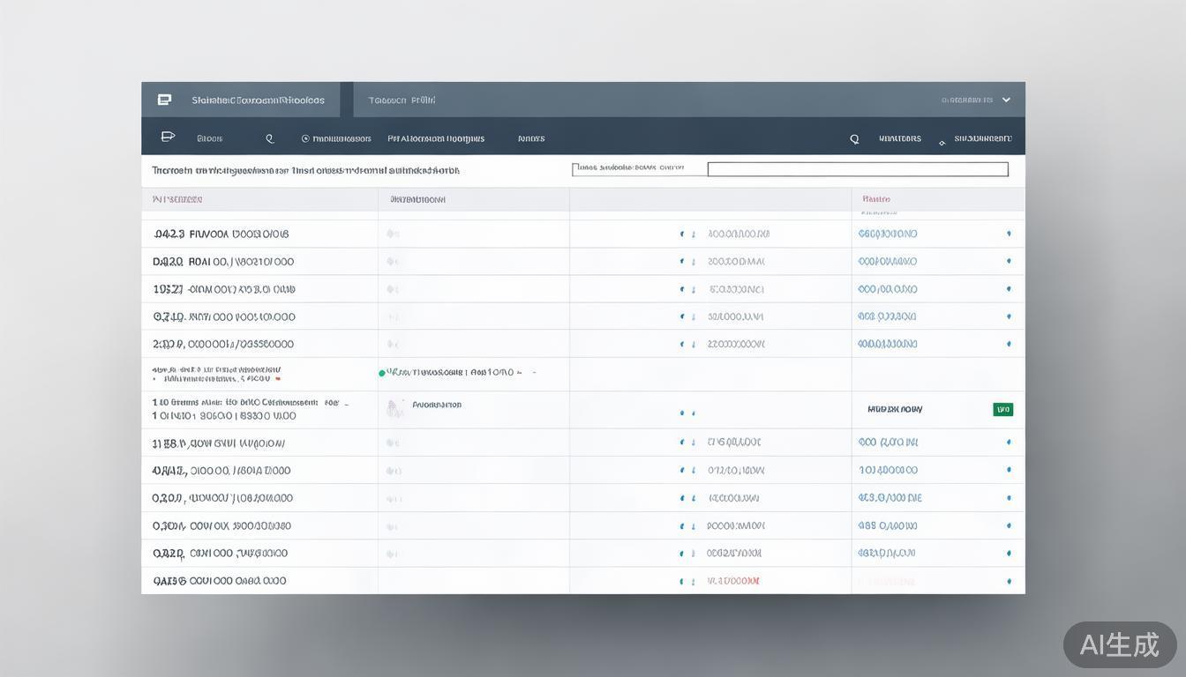Expand the top-right account dropdown chevron
The width and height of the screenshot is (1186, 677).
pyautogui.click(x=1007, y=100)
